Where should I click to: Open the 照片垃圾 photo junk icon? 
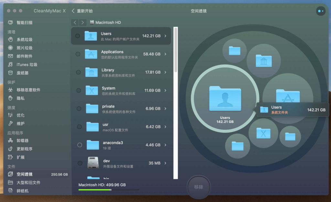tap(10, 48)
